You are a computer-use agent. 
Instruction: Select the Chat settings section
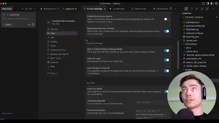click(62, 33)
